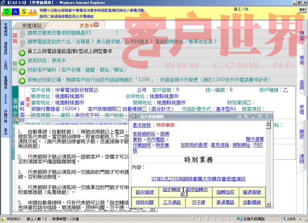Click the green arrow beside 使用狀況
Image resolution: width=308 pixels, height=223 pixels.
[x=22, y=60]
